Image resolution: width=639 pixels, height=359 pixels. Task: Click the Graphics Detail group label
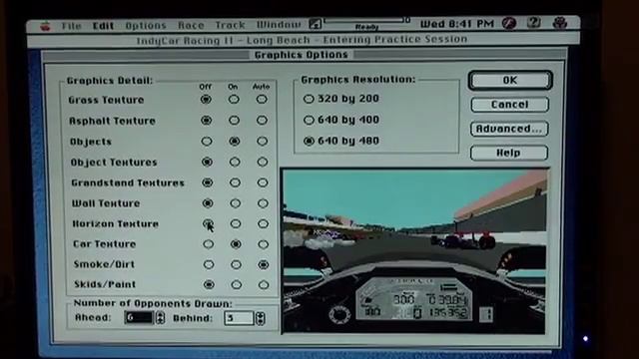click(110, 81)
